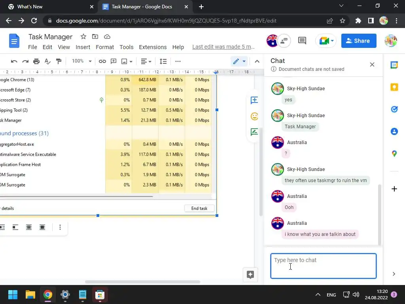This screenshot has width=405, height=304.
Task: Open File Explorer from the taskbar
Action: 30,294
